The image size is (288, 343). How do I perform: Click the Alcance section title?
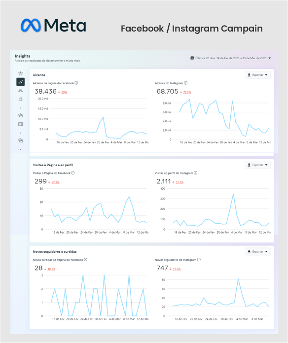click(x=39, y=75)
